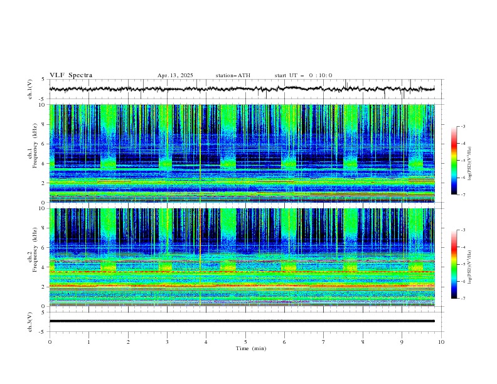Click the ch.2 spectrogram color scale bar
Viewport: 497px width, 384px height.
tap(454, 264)
